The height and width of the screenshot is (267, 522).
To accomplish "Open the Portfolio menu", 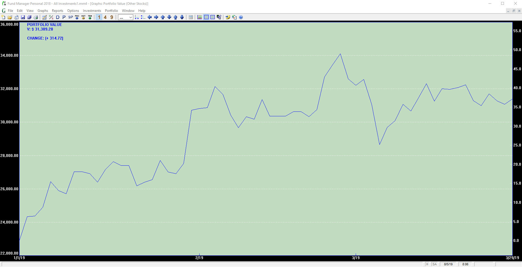I will tap(112, 11).
